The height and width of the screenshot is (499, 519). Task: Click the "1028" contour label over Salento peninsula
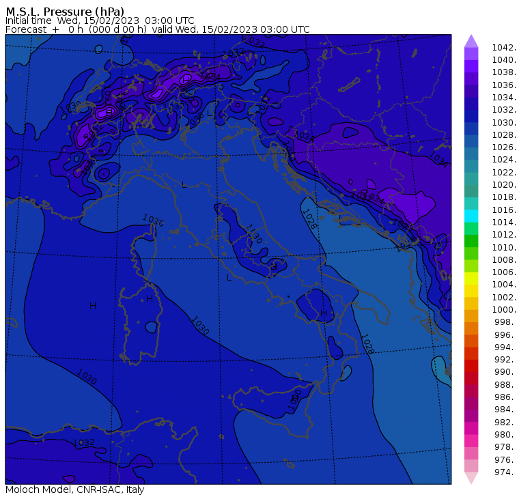coord(367,344)
